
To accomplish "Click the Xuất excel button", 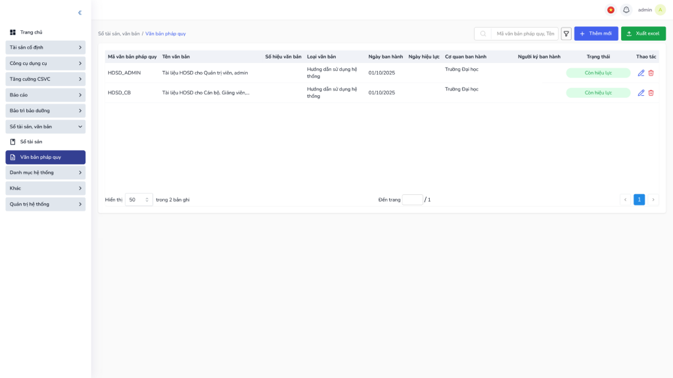I will pos(643,33).
